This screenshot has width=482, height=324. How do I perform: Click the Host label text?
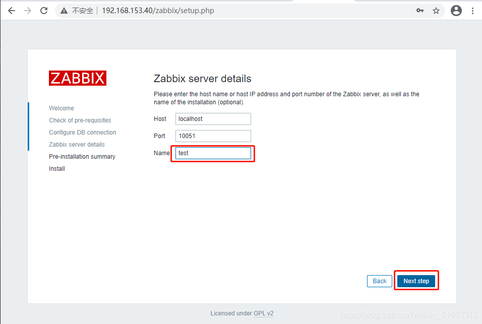pyautogui.click(x=160, y=119)
